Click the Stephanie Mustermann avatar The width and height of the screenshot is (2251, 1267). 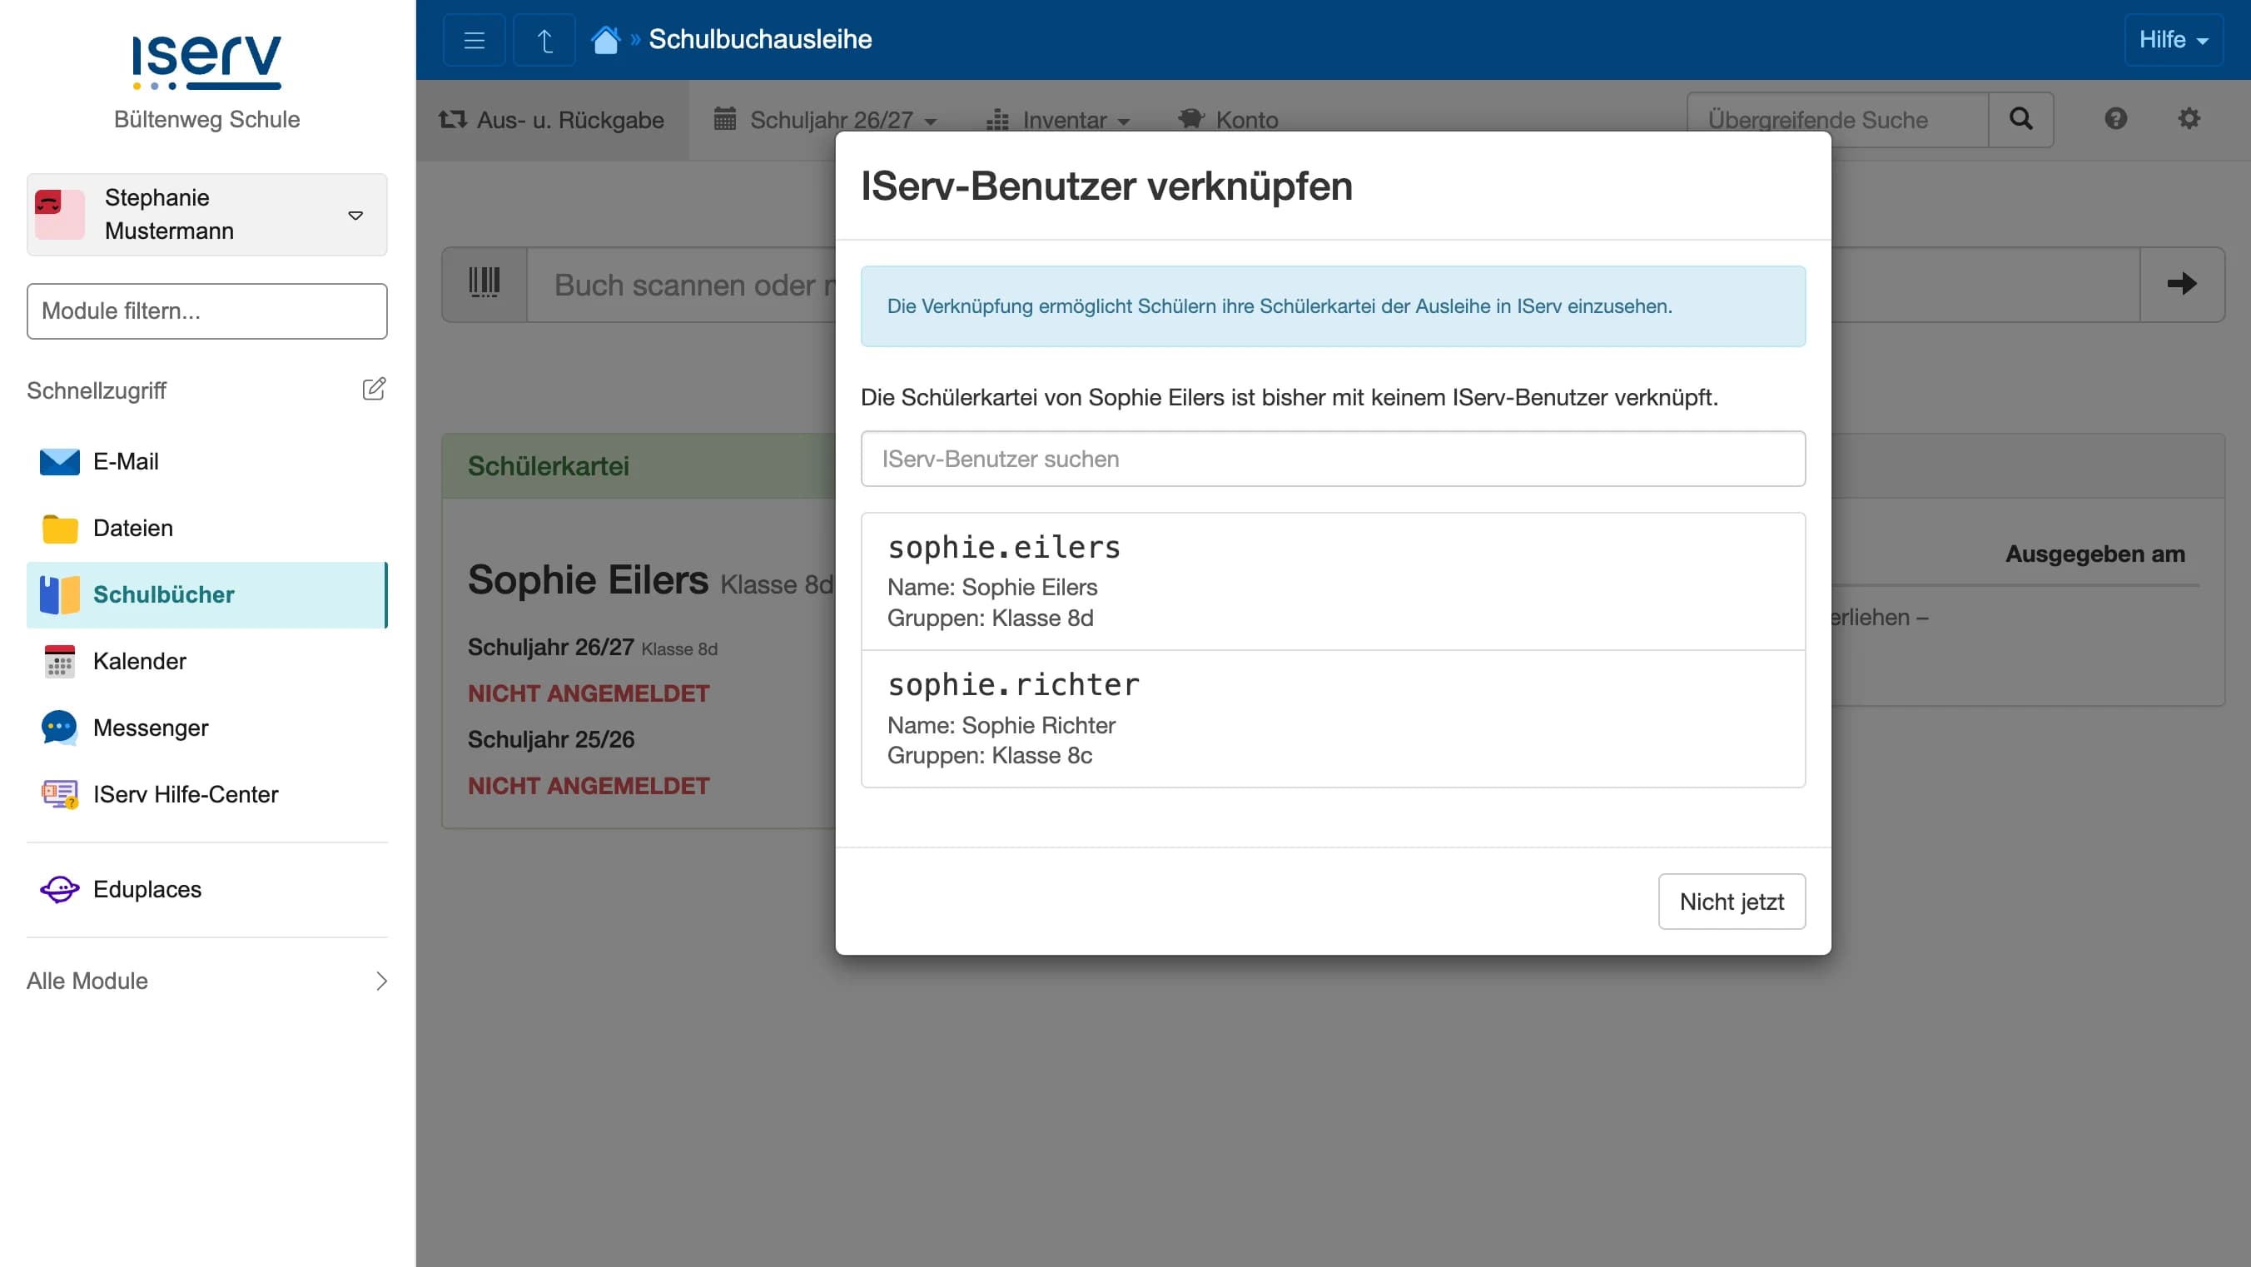pos(59,214)
